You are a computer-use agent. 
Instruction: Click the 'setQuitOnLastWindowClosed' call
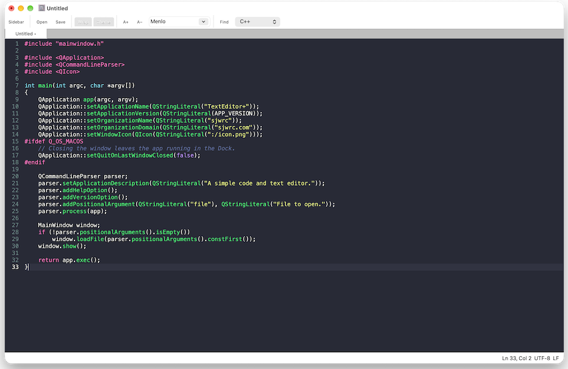coord(129,155)
